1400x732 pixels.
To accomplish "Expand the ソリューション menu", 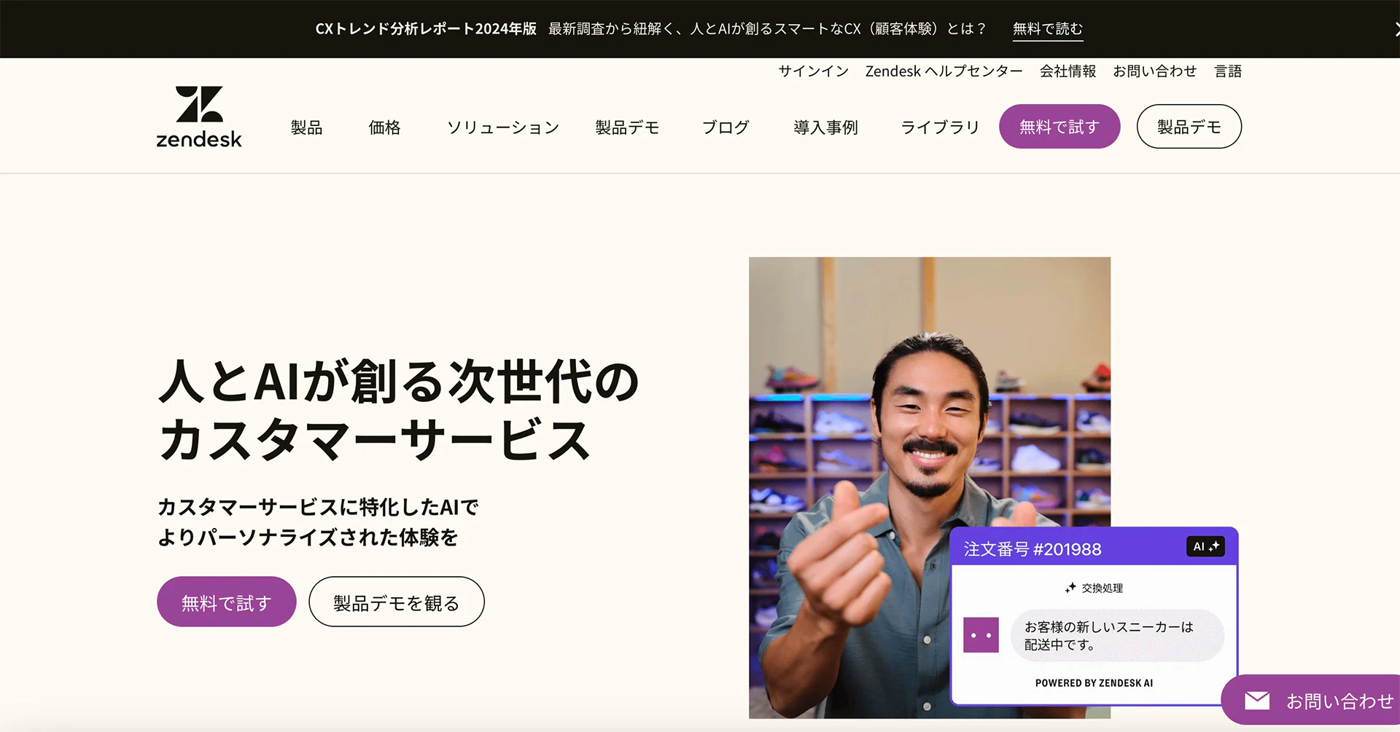I will click(x=503, y=127).
